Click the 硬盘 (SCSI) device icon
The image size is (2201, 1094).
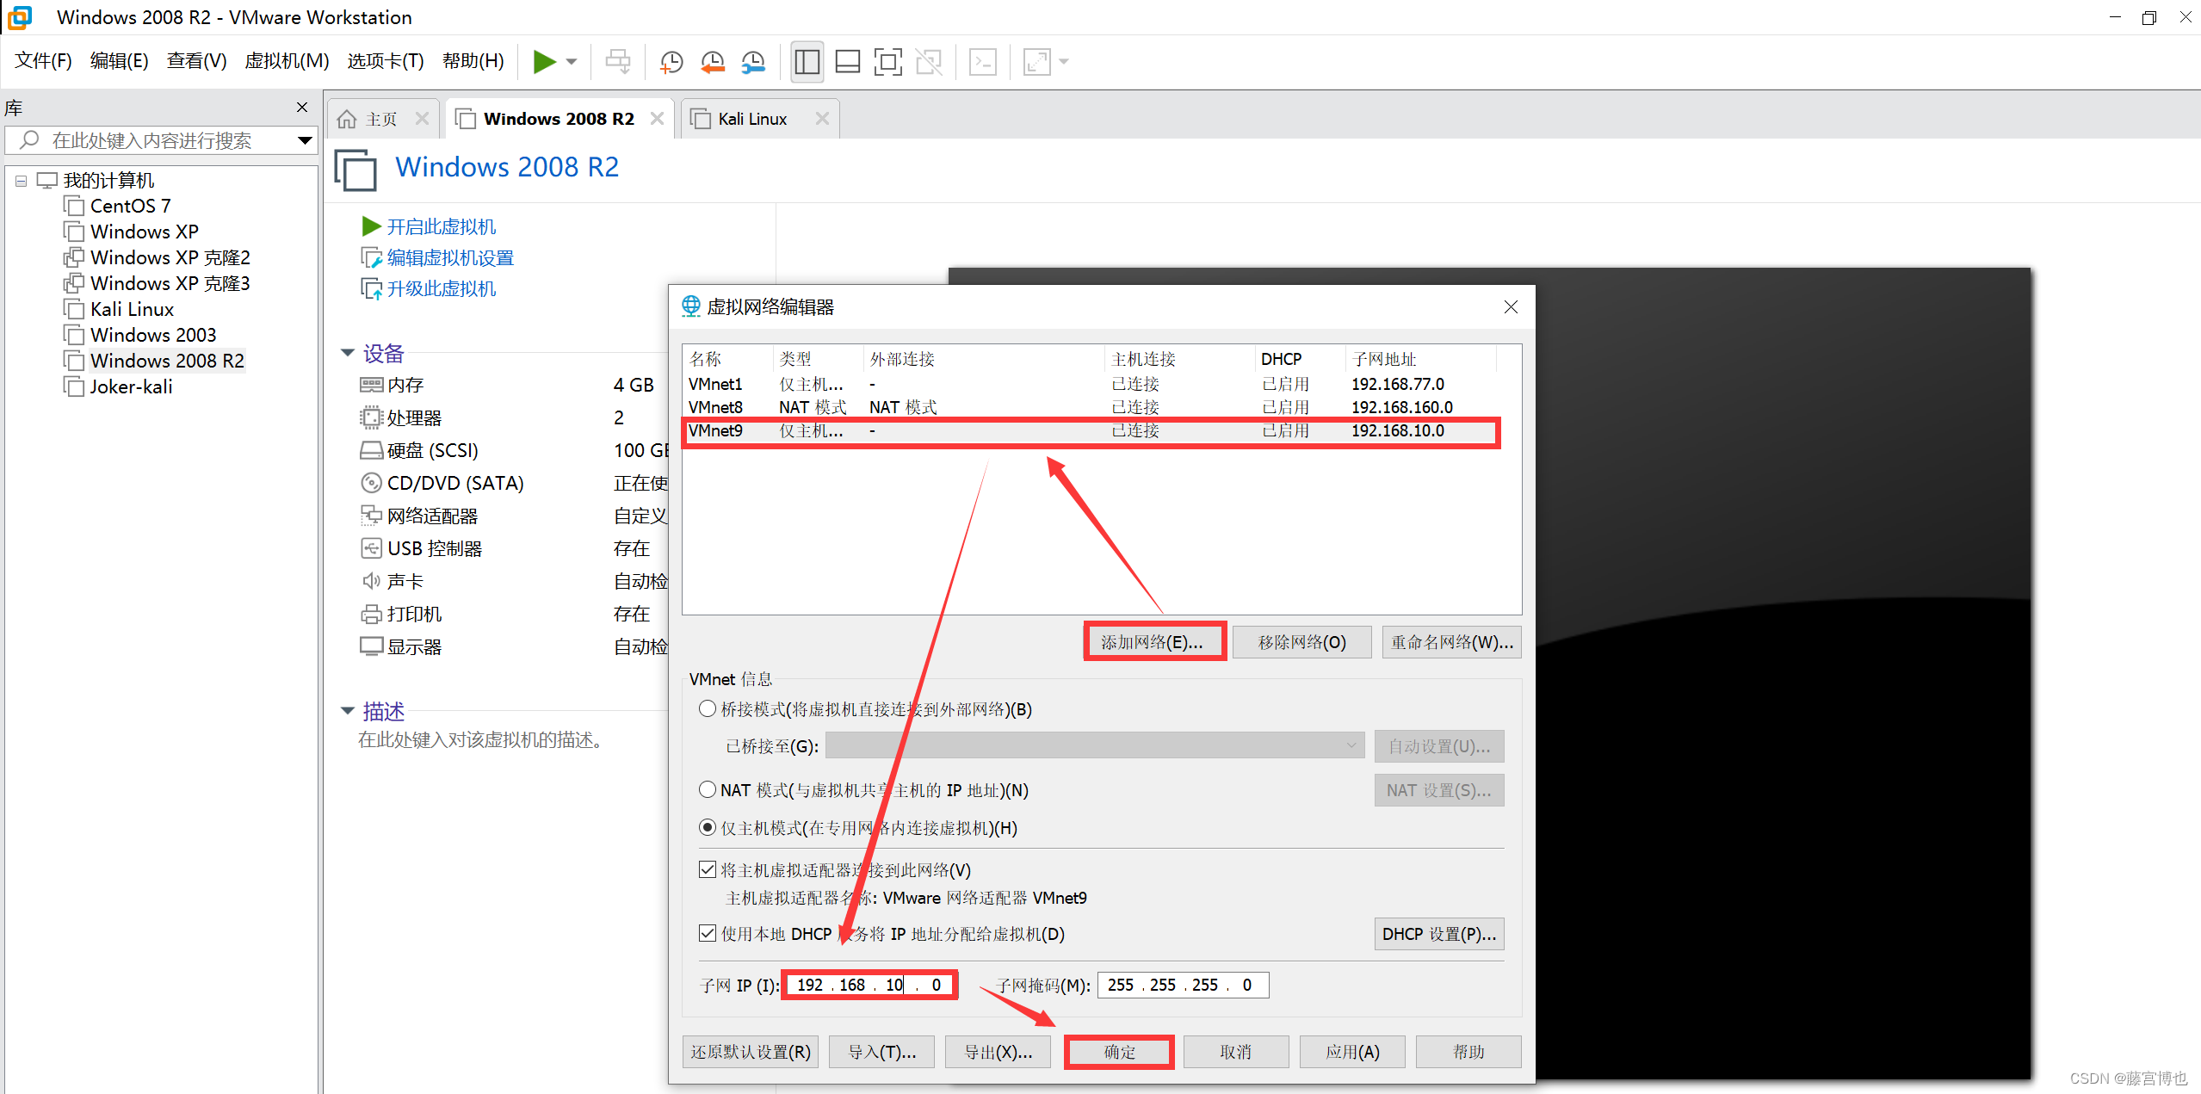coord(371,450)
